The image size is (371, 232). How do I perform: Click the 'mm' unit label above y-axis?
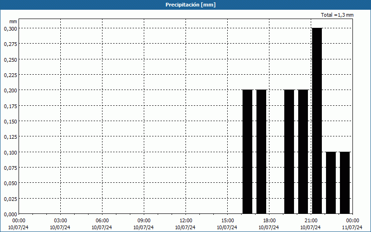click(x=13, y=21)
